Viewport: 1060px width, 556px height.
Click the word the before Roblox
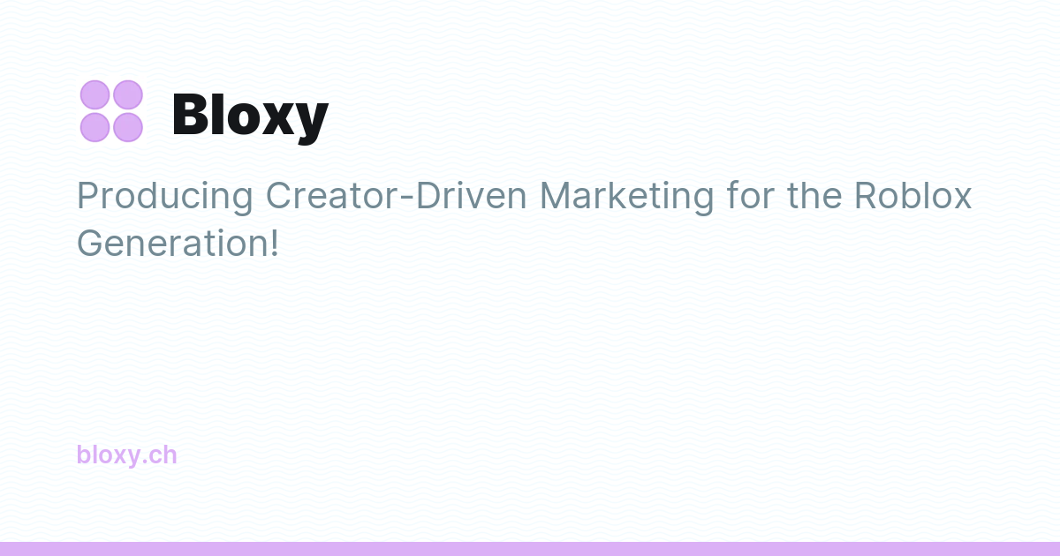click(x=814, y=195)
